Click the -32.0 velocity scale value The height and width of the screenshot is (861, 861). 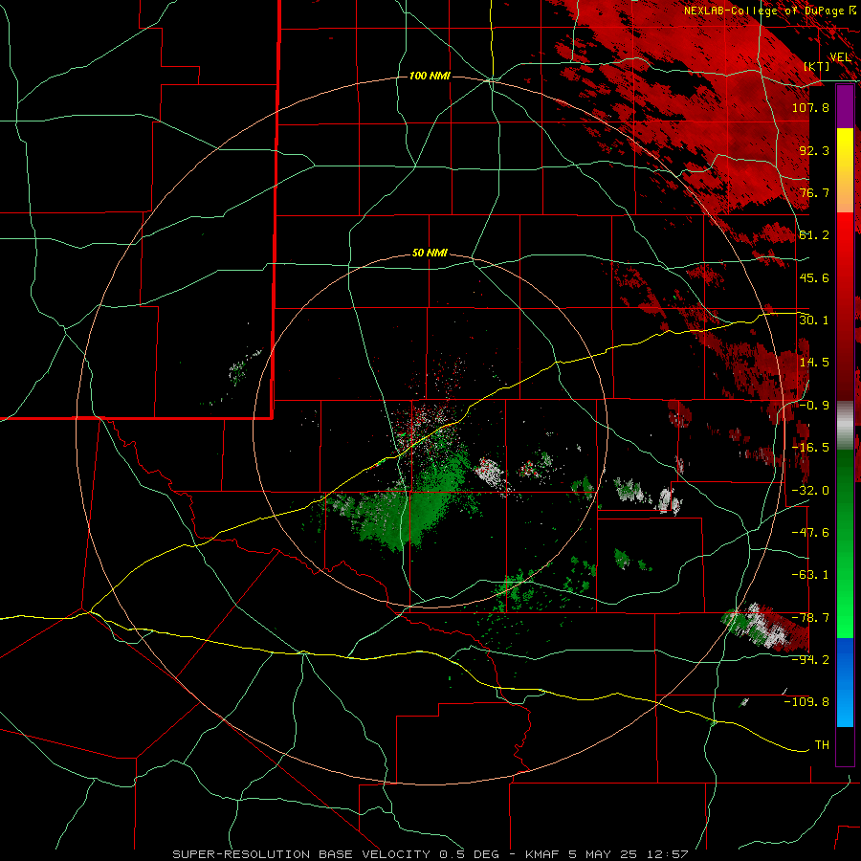coord(810,491)
